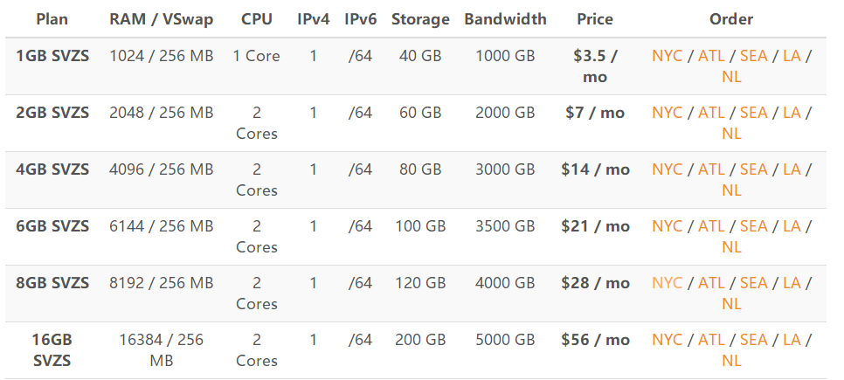Click the Price column header
This screenshot has width=844, height=380.
pyautogui.click(x=595, y=19)
